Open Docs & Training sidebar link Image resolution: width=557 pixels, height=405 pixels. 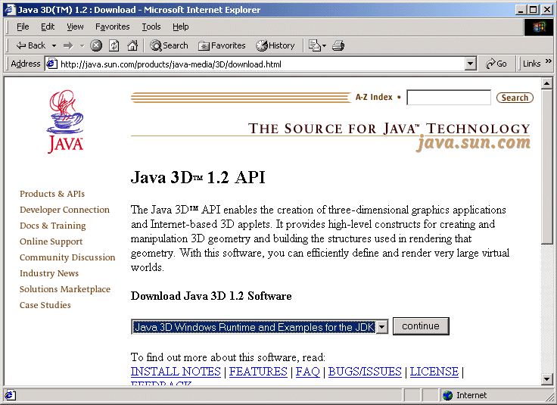[x=52, y=226]
